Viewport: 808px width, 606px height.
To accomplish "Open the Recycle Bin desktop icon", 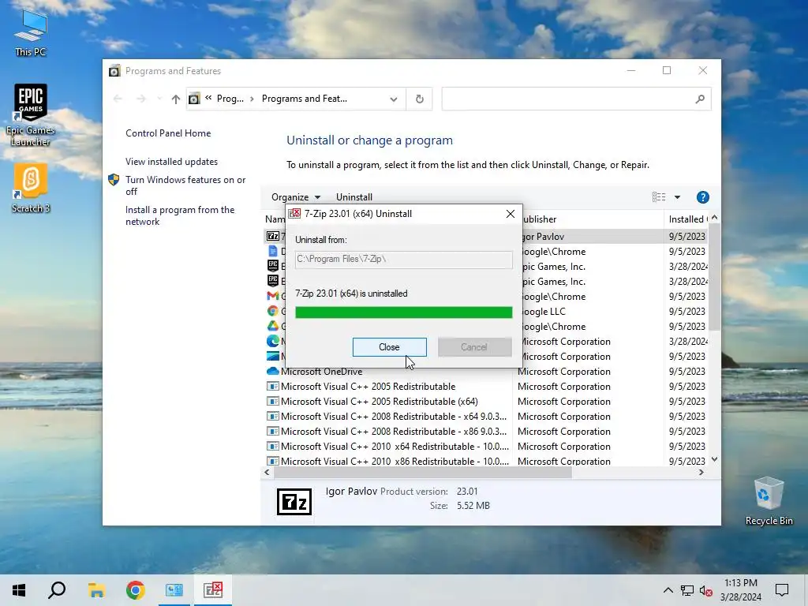I will coord(769,501).
